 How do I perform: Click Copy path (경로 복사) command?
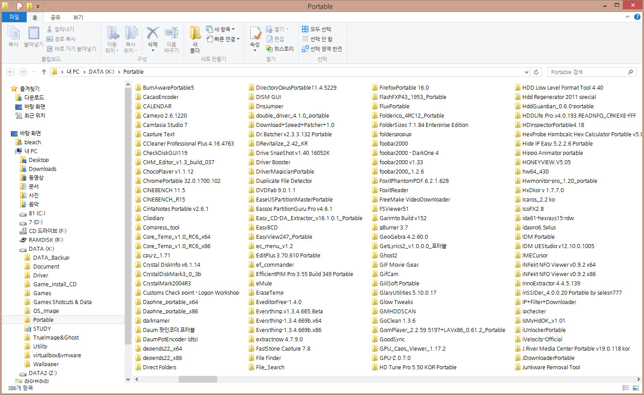tap(61, 39)
